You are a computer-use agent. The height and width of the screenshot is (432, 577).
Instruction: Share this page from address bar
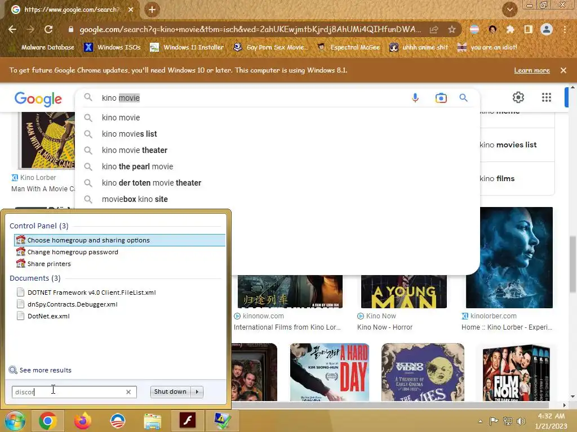coord(434,29)
